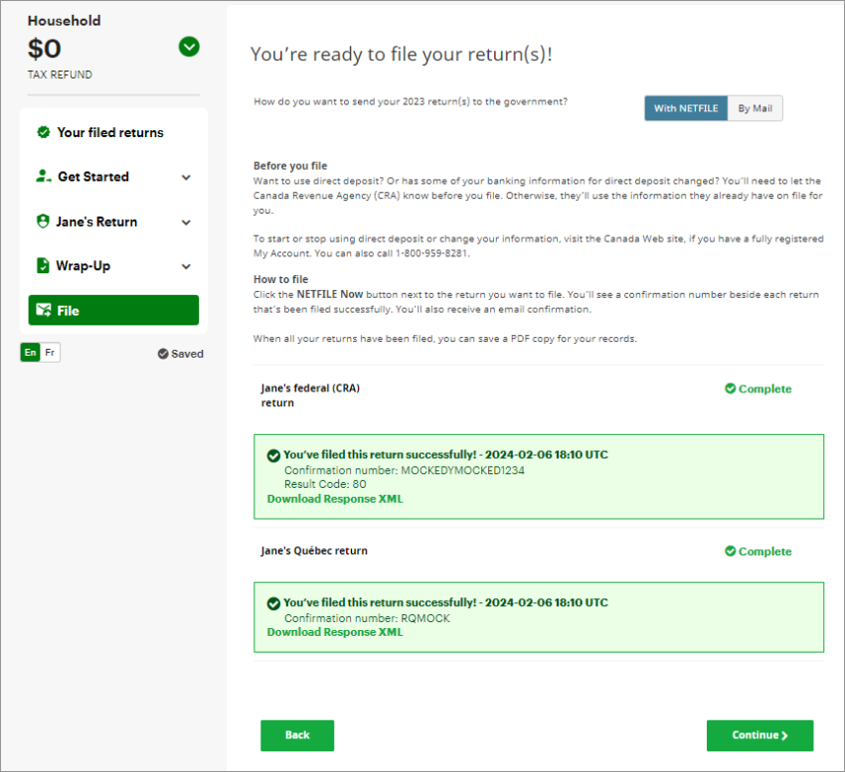This screenshot has height=772, width=845.
Task: Expand the Wrap-Up section chevron
Action: coord(186,267)
